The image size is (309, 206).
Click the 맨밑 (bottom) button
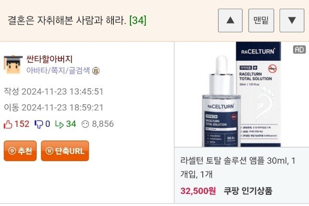(261, 20)
